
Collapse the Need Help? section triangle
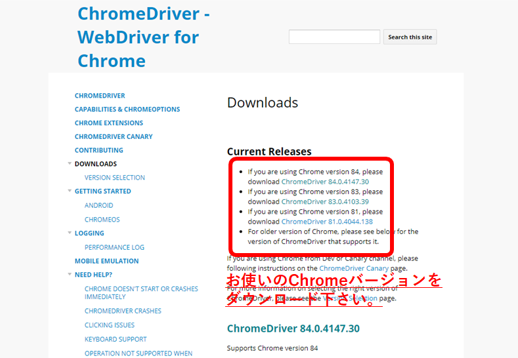tap(70, 274)
